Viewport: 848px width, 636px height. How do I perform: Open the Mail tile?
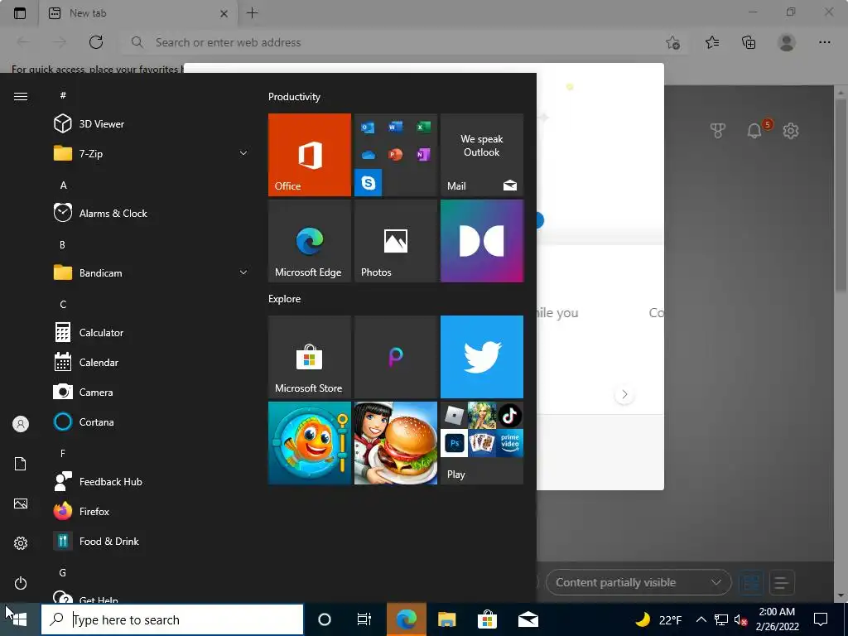[x=482, y=155]
